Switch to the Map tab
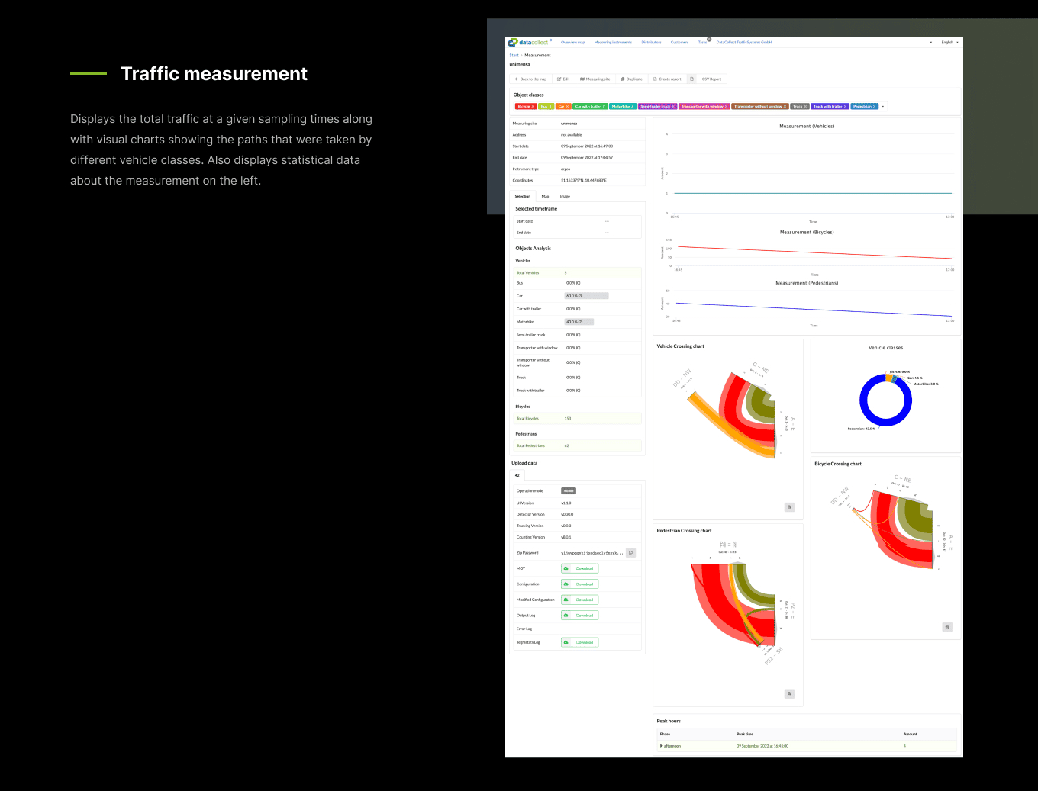The image size is (1038, 791). click(545, 197)
